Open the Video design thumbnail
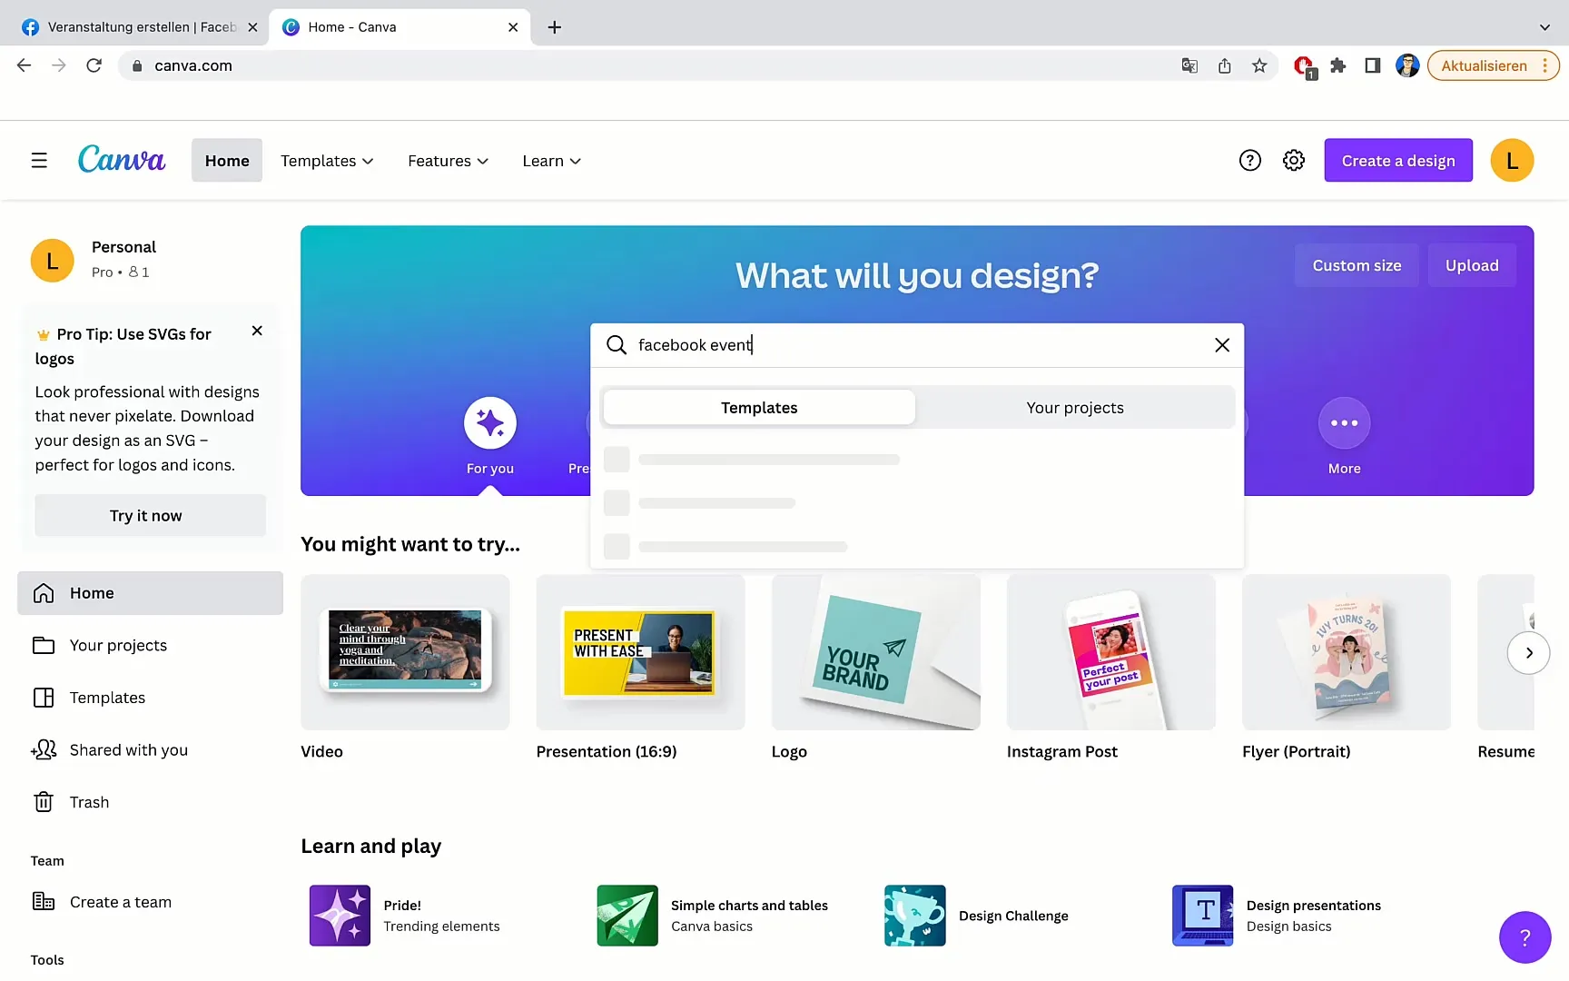Image resolution: width=1569 pixels, height=981 pixels. 405,652
